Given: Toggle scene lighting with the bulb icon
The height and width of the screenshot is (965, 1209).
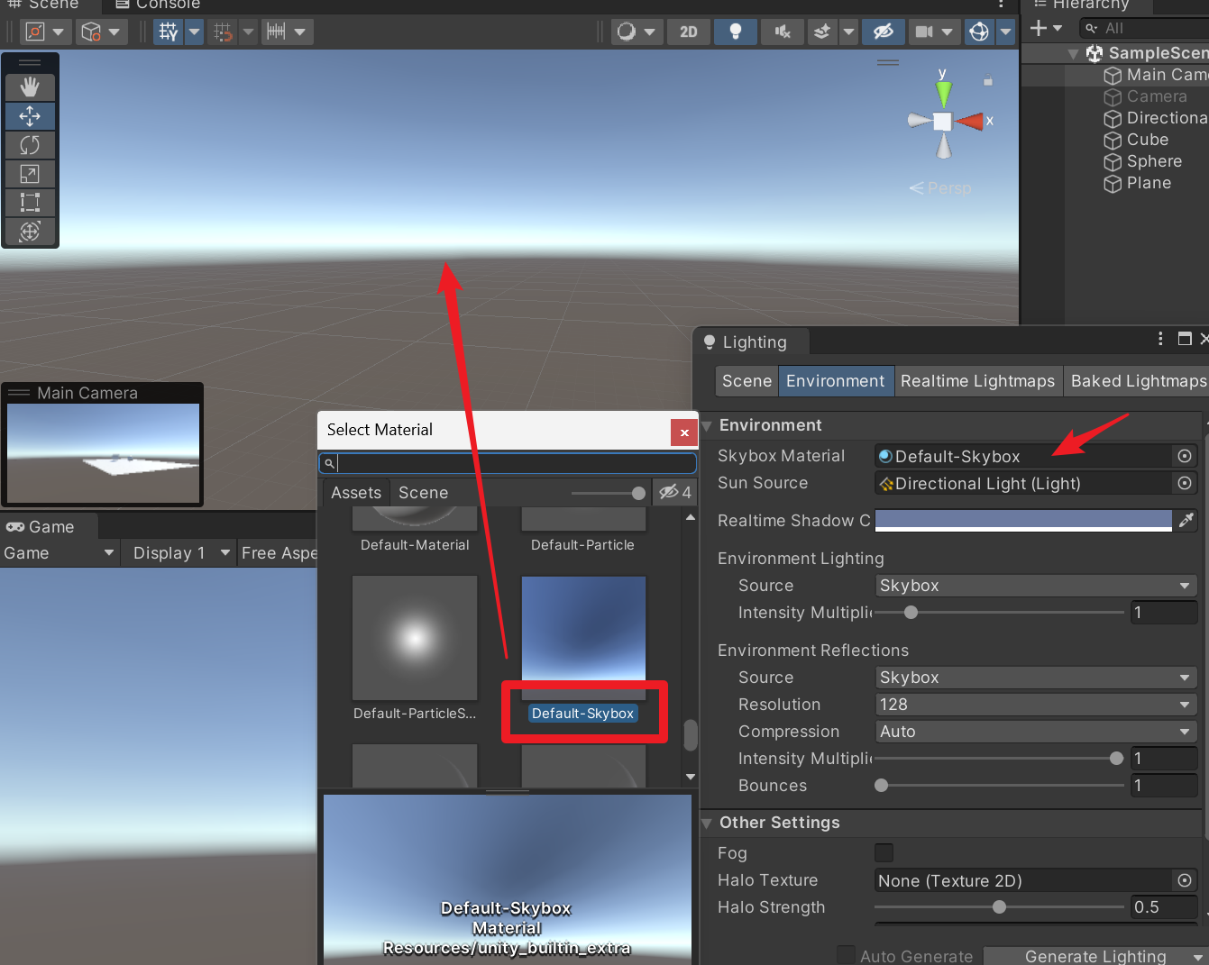Looking at the screenshot, I should (x=735, y=32).
